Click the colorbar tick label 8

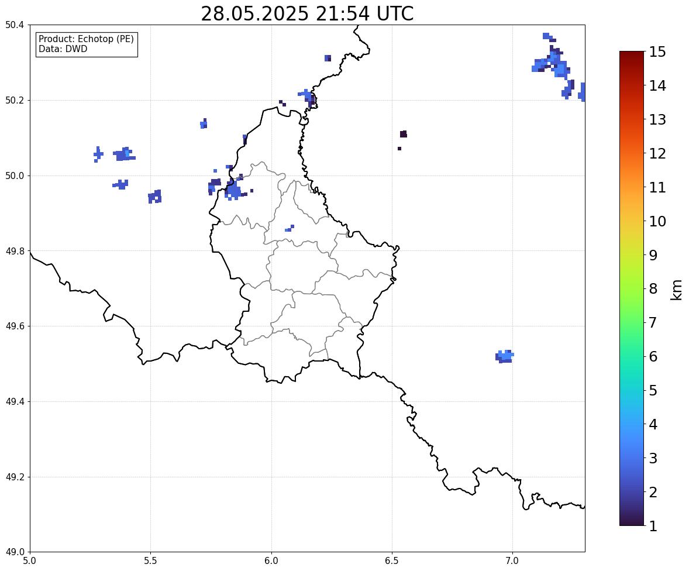(x=653, y=289)
